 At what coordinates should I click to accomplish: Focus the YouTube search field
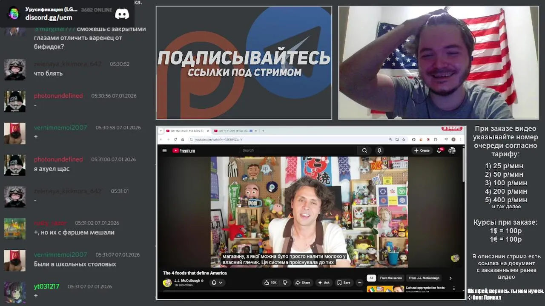pyautogui.click(x=298, y=150)
